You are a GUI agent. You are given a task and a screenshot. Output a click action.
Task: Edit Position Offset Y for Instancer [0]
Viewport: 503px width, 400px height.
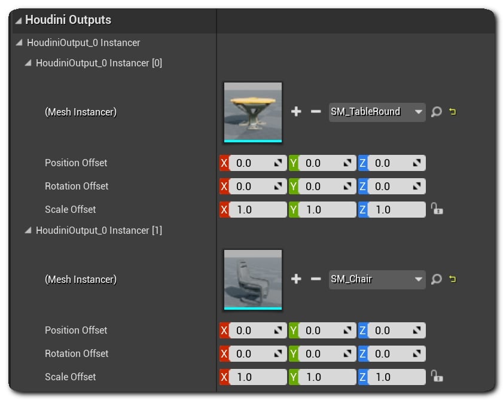click(x=327, y=163)
